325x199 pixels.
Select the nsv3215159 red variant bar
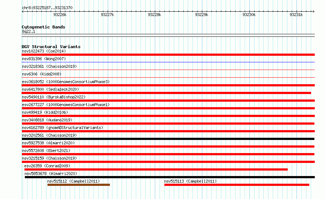click(168, 162)
